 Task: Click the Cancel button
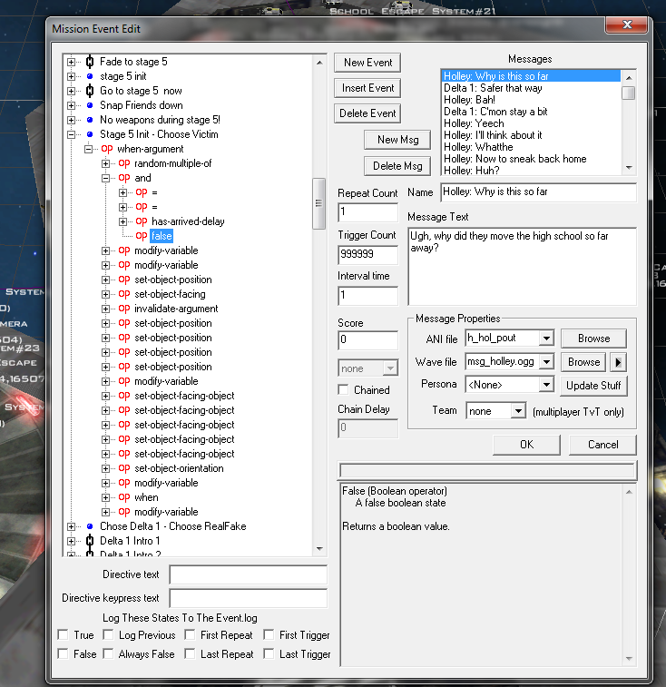tap(602, 445)
